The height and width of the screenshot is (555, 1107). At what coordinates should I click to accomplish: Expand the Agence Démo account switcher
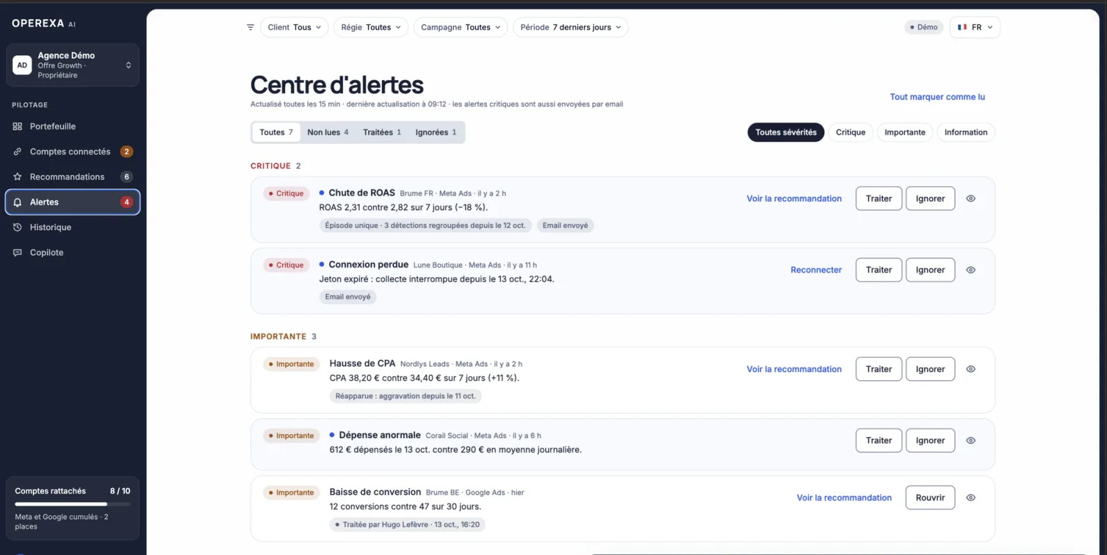(x=73, y=65)
